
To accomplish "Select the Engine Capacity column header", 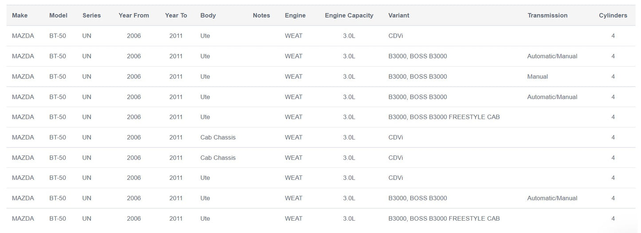I will 349,16.
